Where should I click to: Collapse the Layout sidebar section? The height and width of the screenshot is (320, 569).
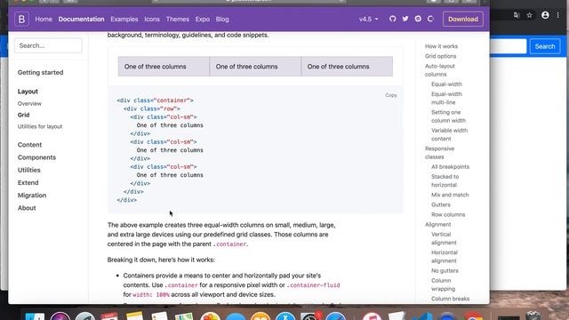click(x=28, y=92)
